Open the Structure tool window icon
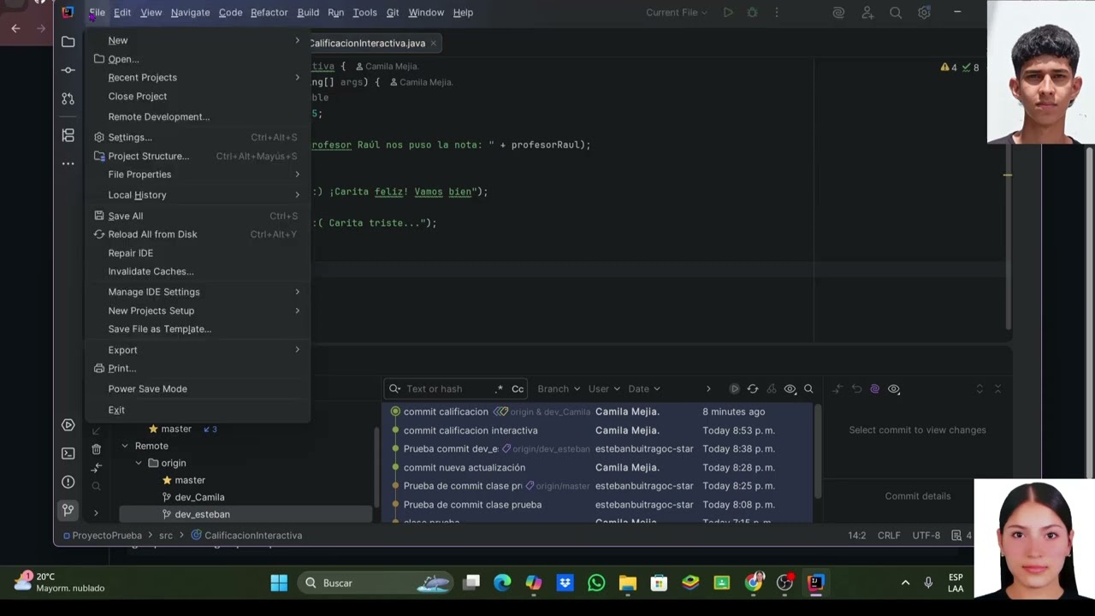The width and height of the screenshot is (1095, 616). coord(68,135)
